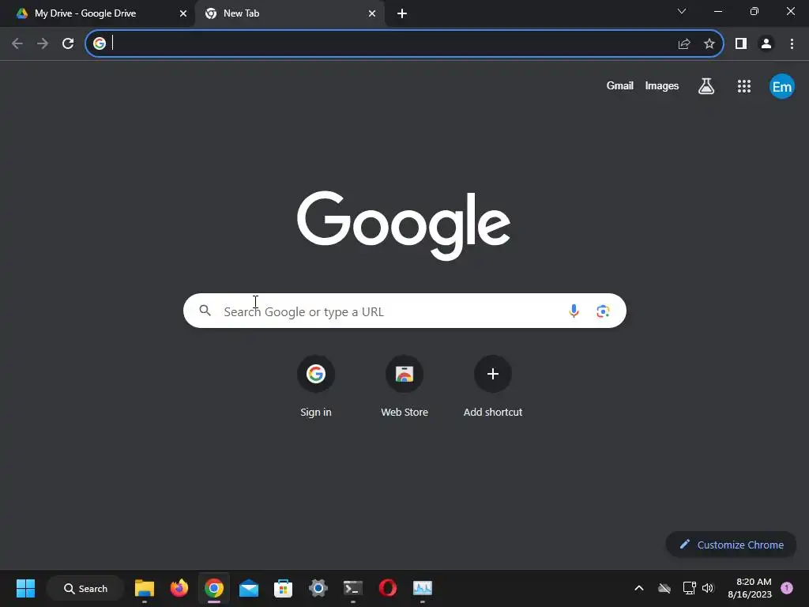
Task: Close the My Drive tab
Action: (183, 13)
